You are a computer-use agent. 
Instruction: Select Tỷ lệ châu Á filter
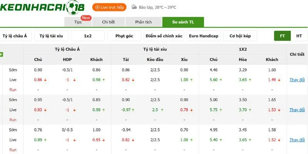[x=15, y=36]
